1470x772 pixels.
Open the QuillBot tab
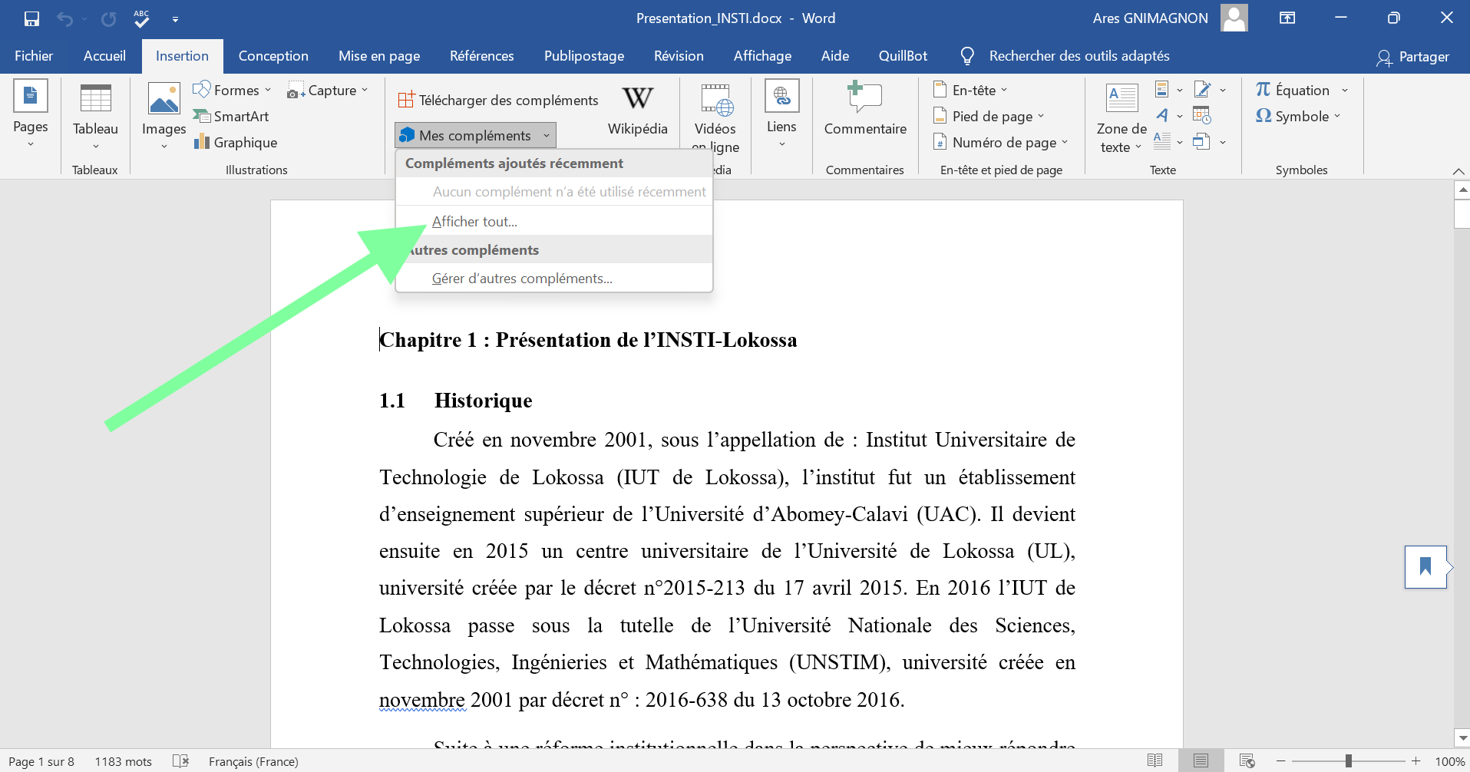pos(903,56)
